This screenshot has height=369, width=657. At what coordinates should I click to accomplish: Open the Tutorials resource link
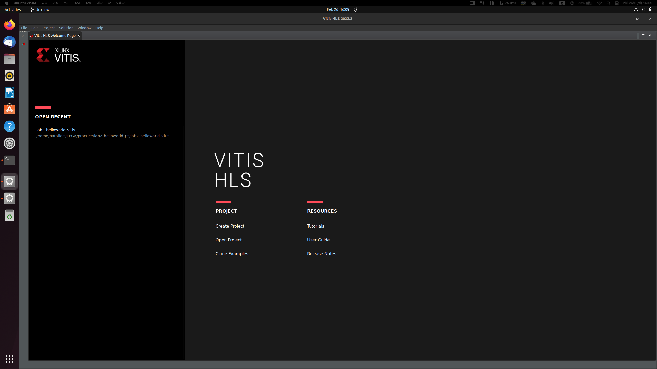point(316,226)
